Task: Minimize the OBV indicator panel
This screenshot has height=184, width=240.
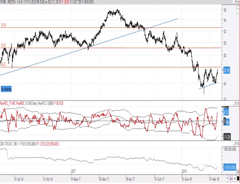Action: pos(234,144)
